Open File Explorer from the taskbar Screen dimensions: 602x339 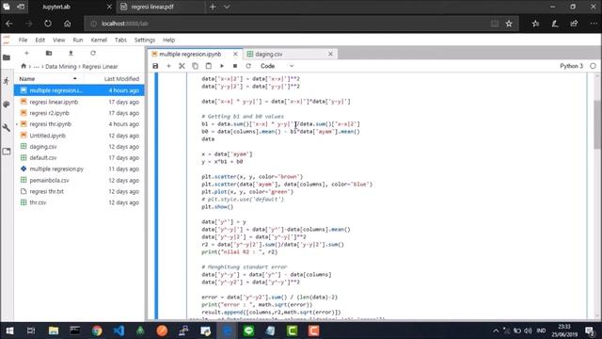pos(54,331)
